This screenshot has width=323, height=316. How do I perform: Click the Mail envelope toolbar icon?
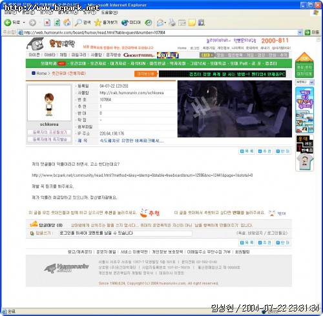(160, 23)
